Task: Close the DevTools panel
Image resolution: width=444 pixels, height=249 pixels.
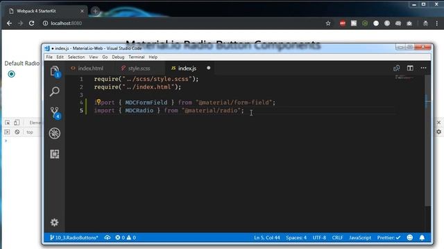Action: coord(438,122)
